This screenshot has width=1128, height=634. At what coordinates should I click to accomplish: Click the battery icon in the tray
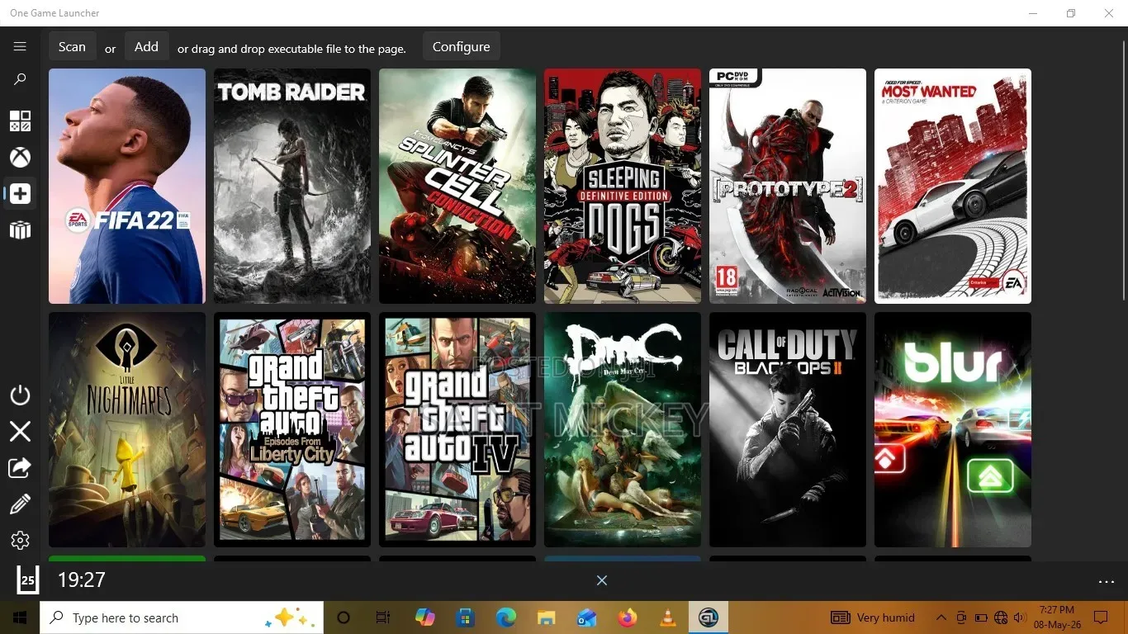(981, 617)
